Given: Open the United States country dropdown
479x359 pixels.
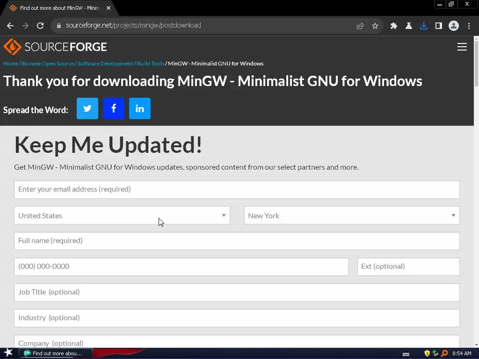Looking at the screenshot, I should [x=122, y=215].
